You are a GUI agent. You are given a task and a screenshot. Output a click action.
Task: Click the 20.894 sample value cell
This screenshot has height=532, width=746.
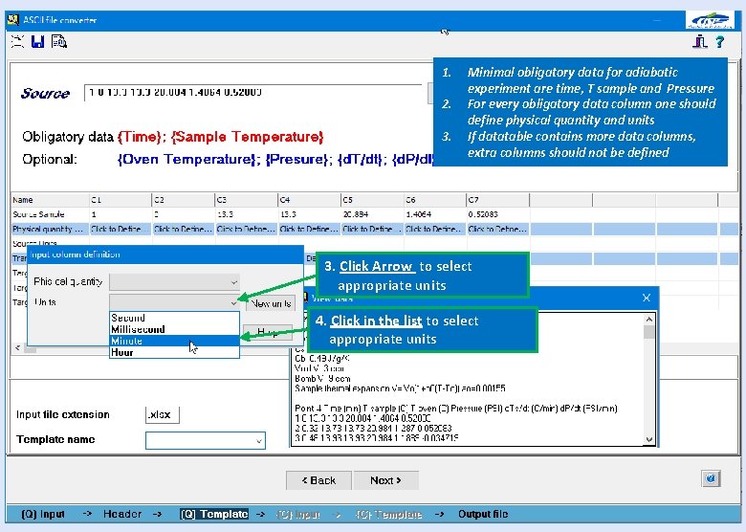373,214
